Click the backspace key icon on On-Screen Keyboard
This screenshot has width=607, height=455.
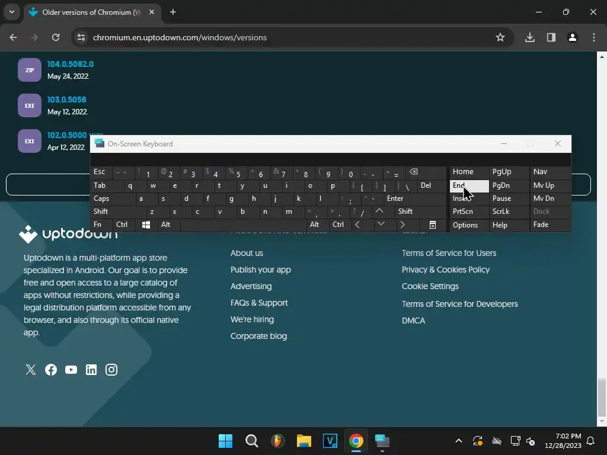click(x=425, y=172)
